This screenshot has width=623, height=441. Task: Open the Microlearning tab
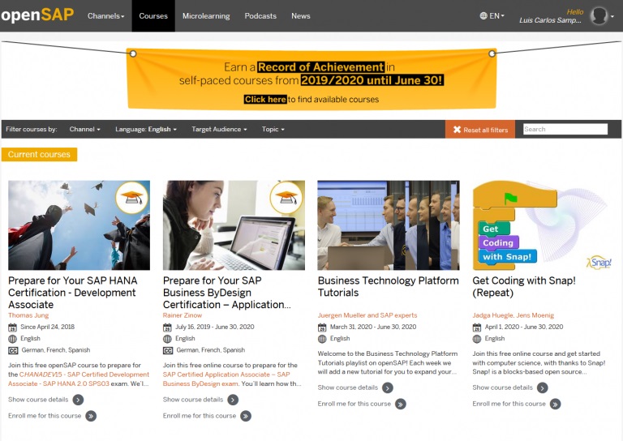[x=206, y=16]
